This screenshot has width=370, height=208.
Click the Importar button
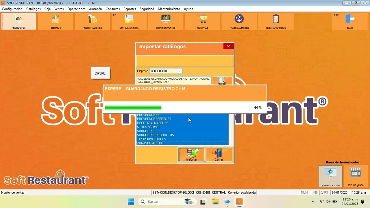[x=192, y=155]
